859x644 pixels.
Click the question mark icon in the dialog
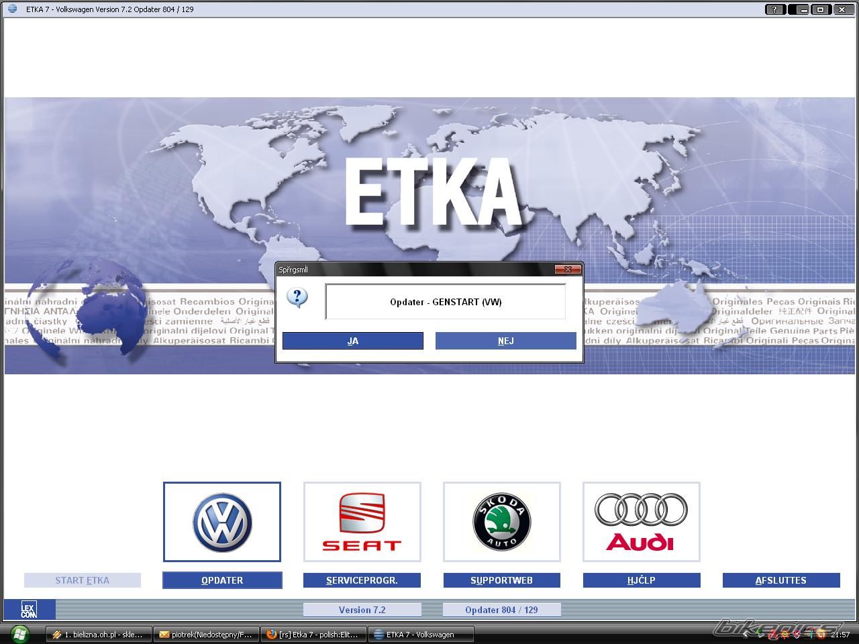(297, 297)
